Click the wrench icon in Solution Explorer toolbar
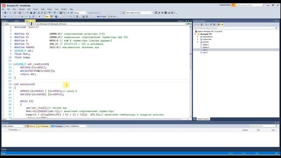 click(x=219, y=25)
